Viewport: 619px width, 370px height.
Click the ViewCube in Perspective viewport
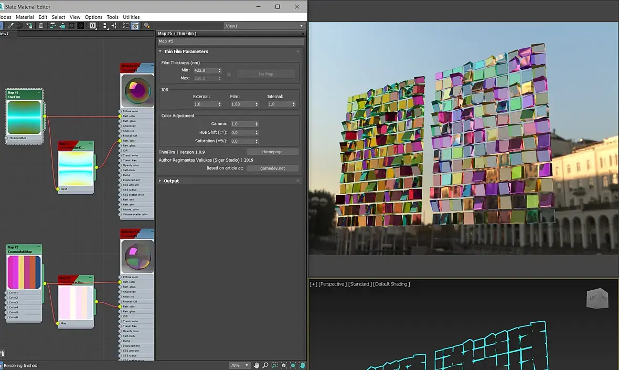(597, 298)
